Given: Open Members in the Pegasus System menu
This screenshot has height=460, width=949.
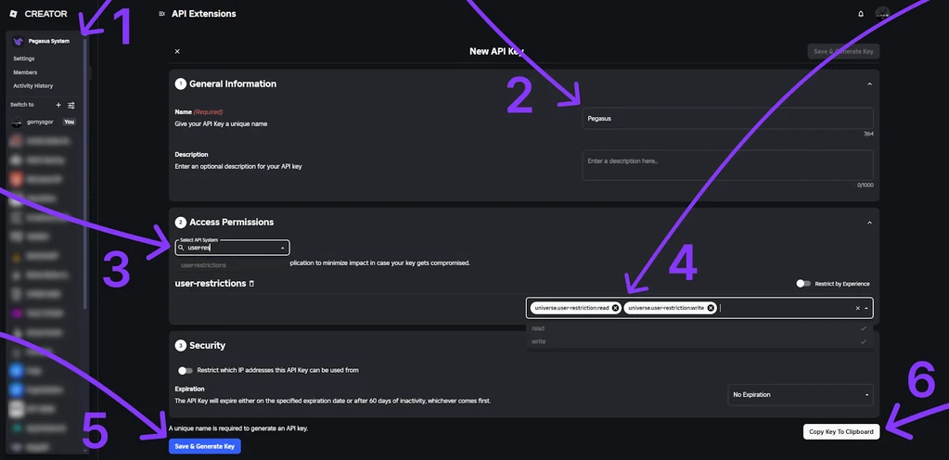Looking at the screenshot, I should [25, 72].
